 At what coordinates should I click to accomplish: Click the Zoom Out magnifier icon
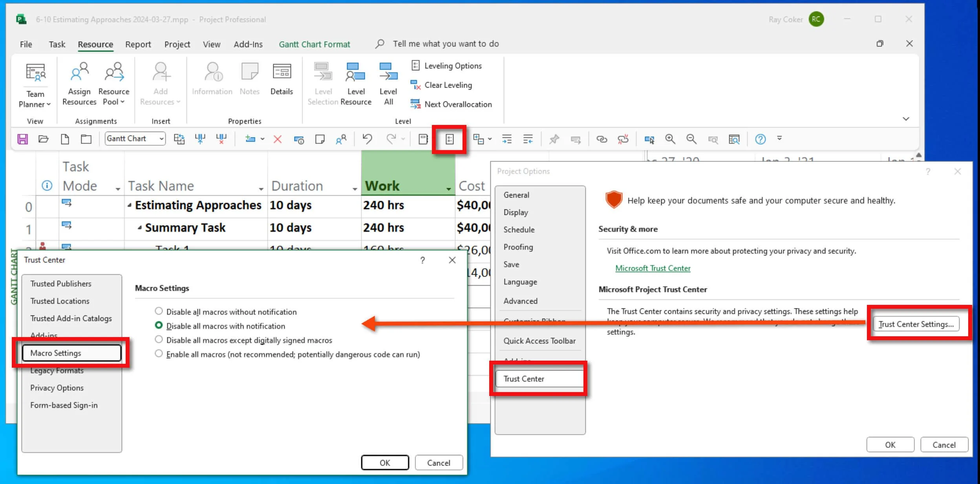click(x=691, y=139)
